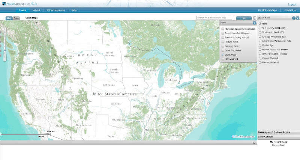
Task: Choose Labor Force Participation Rate
Action: (260, 41)
